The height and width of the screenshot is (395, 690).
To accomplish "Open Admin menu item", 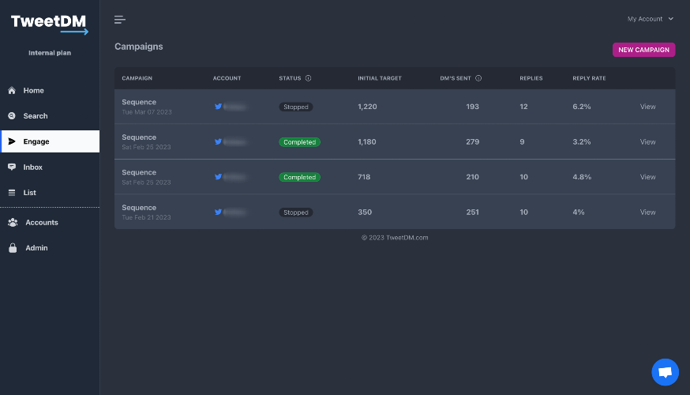I will point(50,248).
